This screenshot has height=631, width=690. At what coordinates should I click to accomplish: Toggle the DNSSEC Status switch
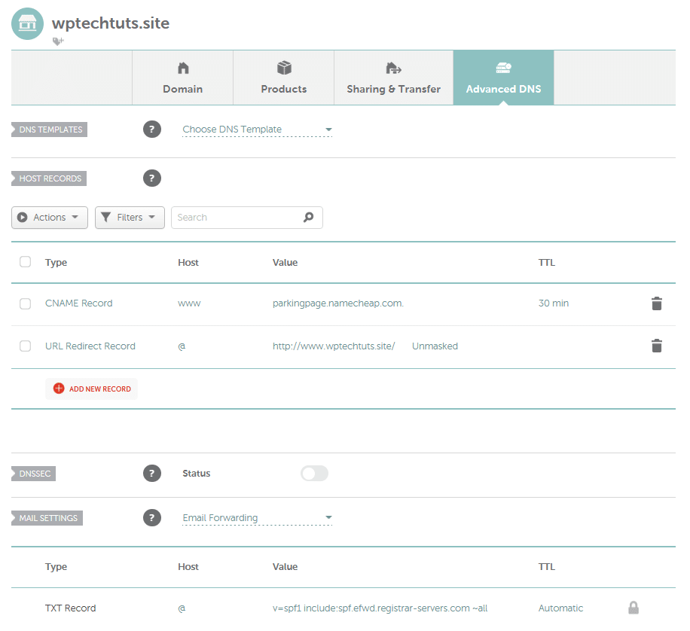click(314, 474)
